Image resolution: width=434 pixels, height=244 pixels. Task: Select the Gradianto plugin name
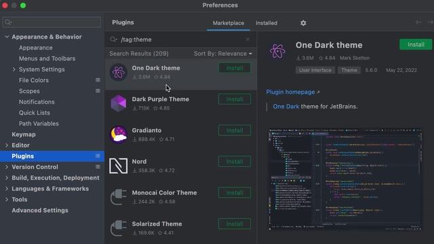coord(146,130)
